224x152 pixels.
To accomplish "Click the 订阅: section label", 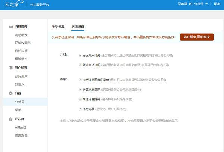I will [63, 55].
